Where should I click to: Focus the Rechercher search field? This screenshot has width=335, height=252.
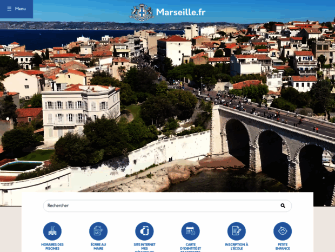pyautogui.click(x=167, y=205)
